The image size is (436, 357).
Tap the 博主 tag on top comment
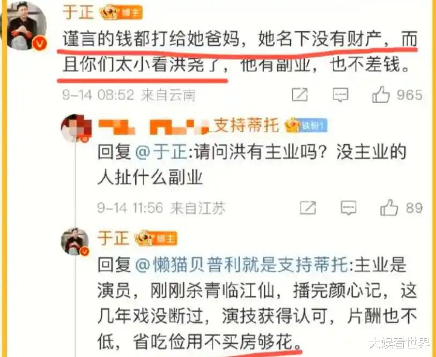pos(130,13)
